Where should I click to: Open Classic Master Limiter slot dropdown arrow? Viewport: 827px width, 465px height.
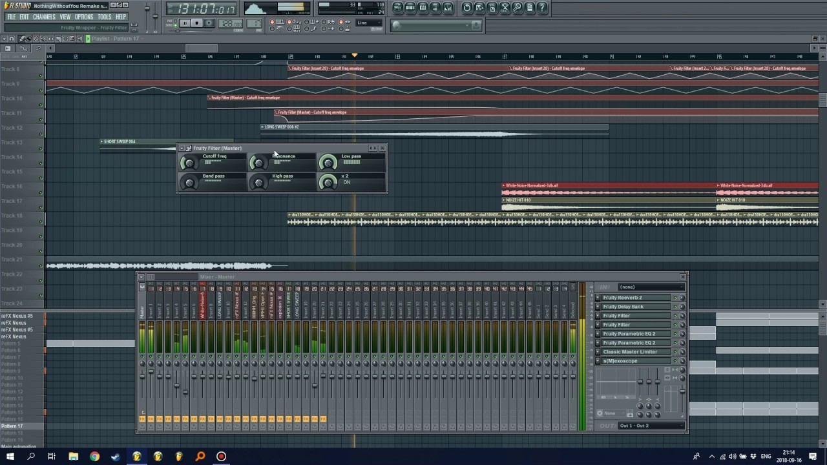[598, 352]
